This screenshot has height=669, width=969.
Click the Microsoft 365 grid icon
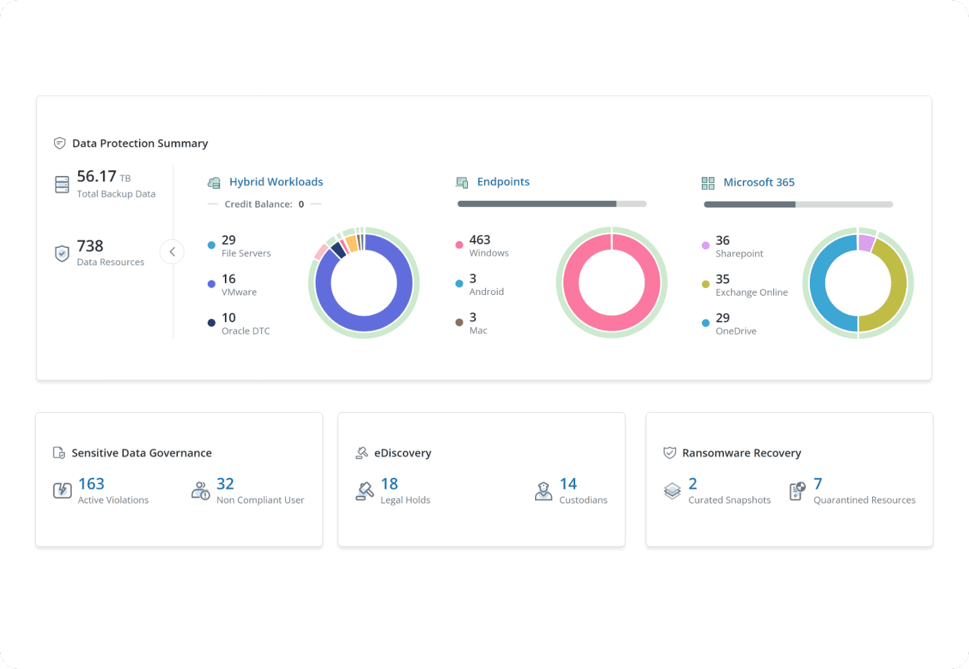point(707,183)
